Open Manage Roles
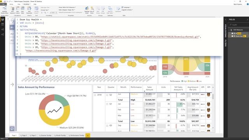 (x=87, y=10)
